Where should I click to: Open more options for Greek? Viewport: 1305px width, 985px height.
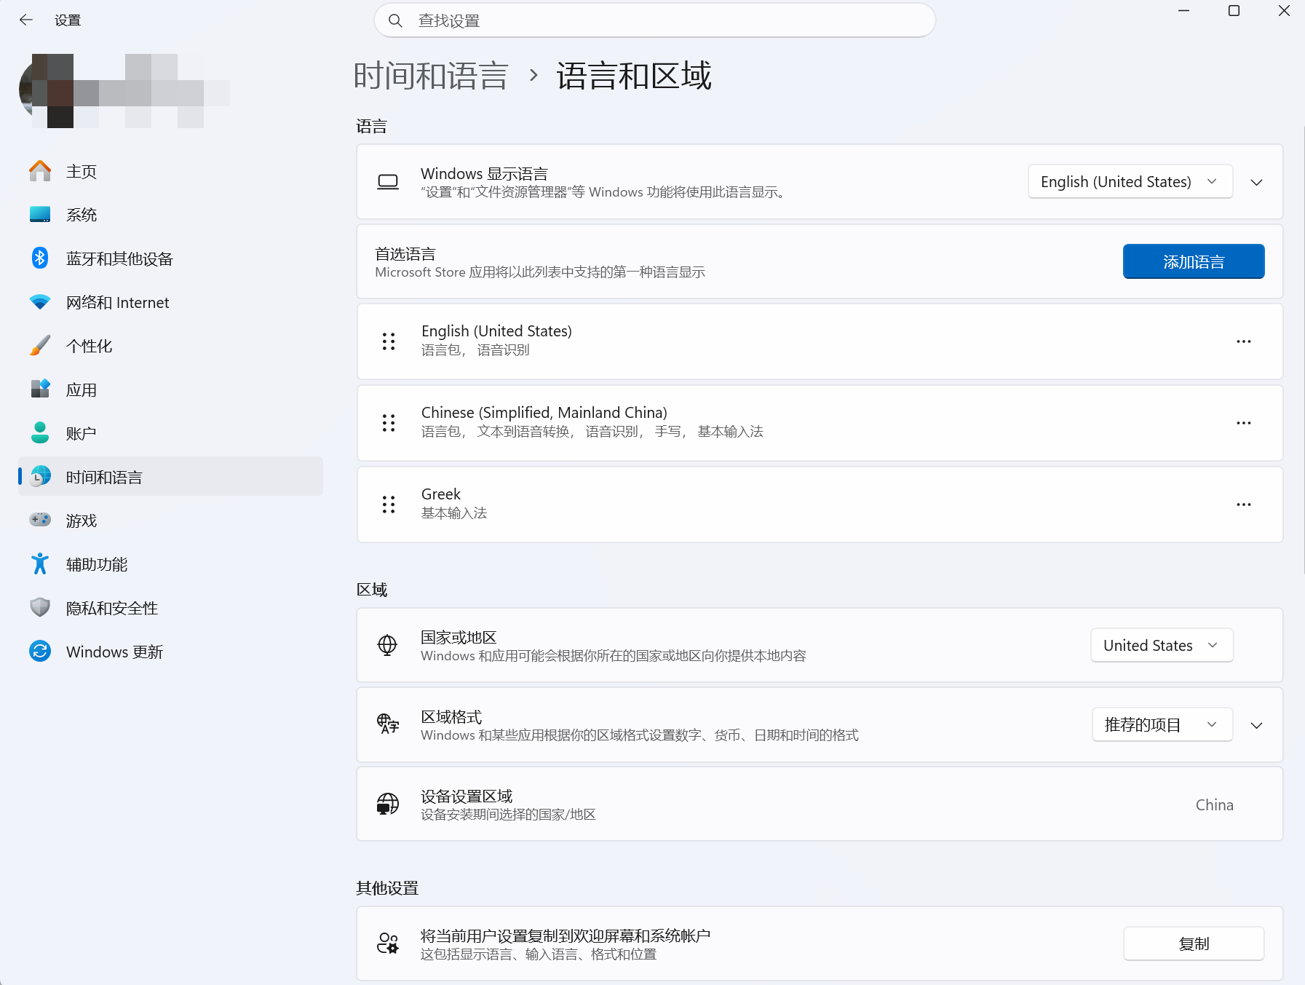click(1244, 505)
